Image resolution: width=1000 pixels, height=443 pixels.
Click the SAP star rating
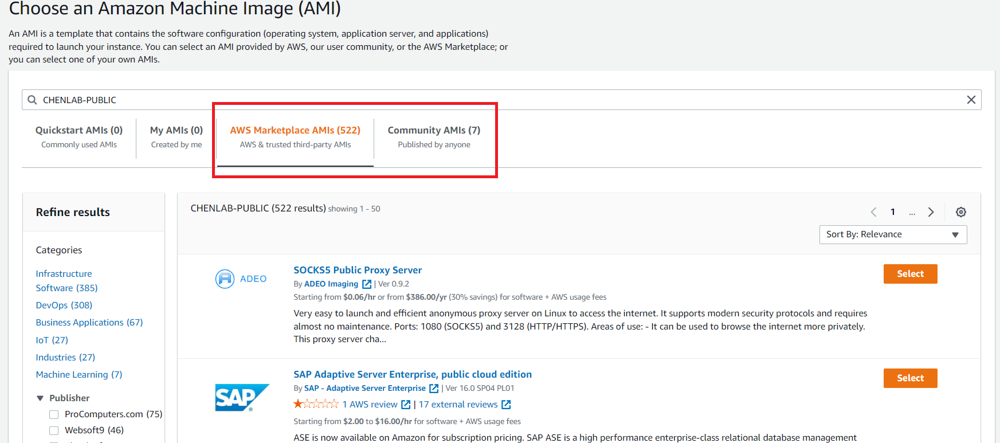point(316,404)
